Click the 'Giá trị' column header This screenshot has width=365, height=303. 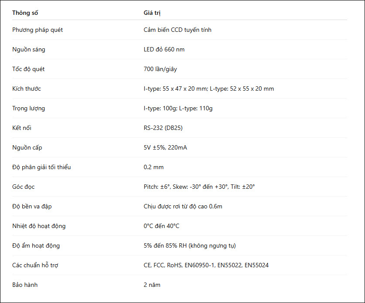[152, 13]
